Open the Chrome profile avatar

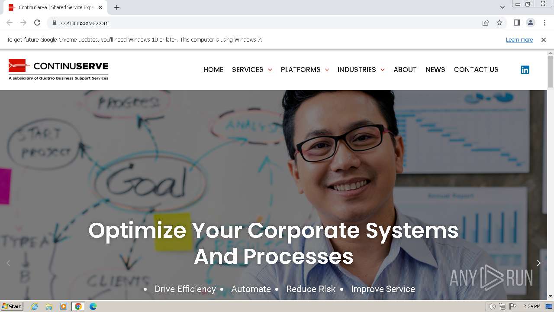(x=530, y=23)
